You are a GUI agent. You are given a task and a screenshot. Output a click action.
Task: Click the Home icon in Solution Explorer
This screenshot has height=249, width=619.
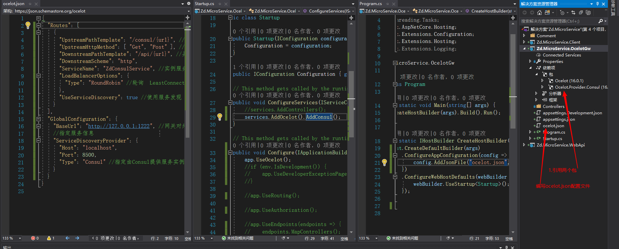pos(540,13)
